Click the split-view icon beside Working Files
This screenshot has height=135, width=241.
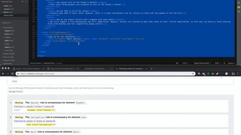[x=26, y=1]
